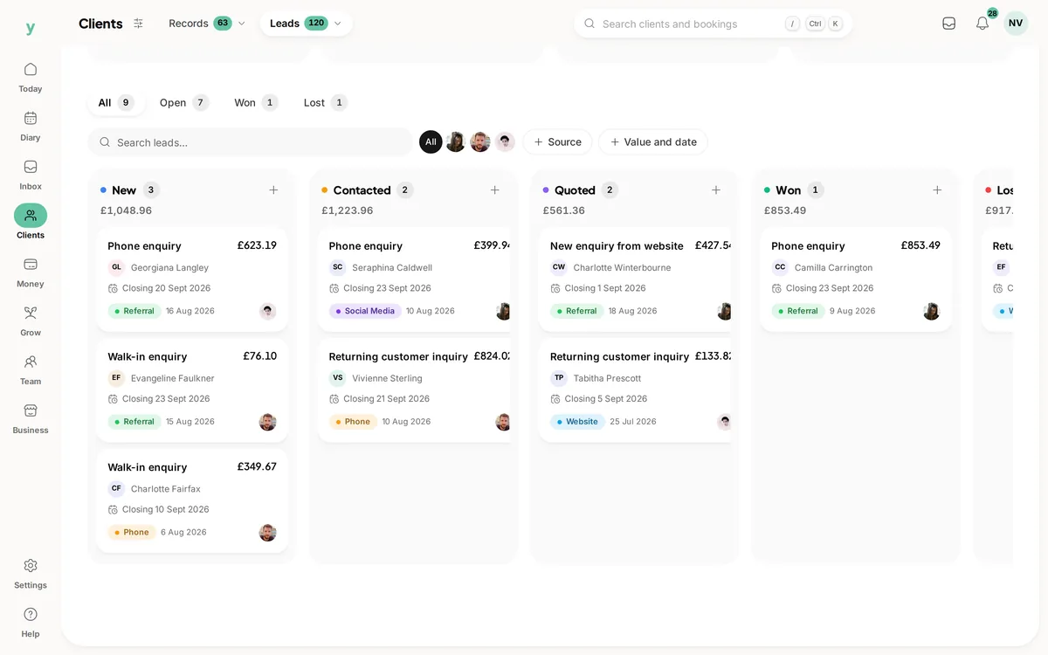The height and width of the screenshot is (655, 1048).
Task: Add a lead to the Won column
Action: (937, 190)
